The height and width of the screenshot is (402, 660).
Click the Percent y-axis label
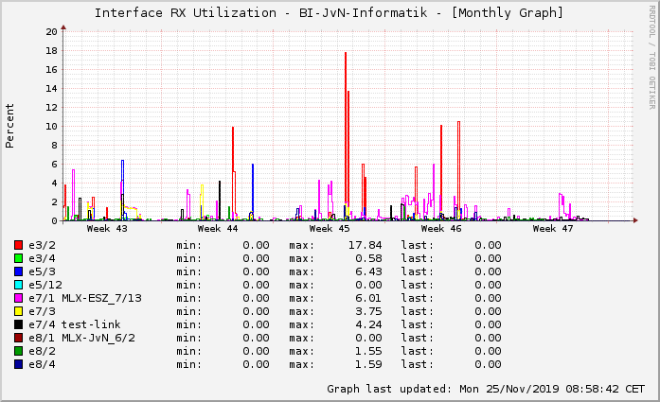click(x=10, y=127)
